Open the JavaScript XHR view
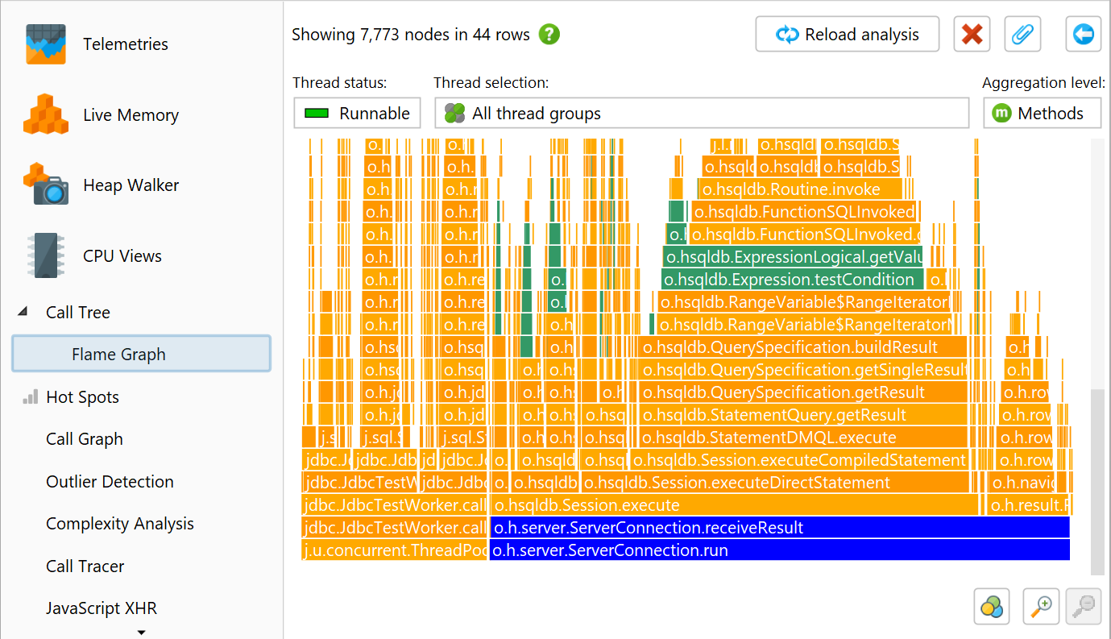1111x639 pixels. (x=102, y=608)
